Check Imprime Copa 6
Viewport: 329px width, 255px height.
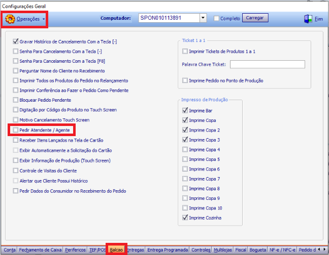185,169
